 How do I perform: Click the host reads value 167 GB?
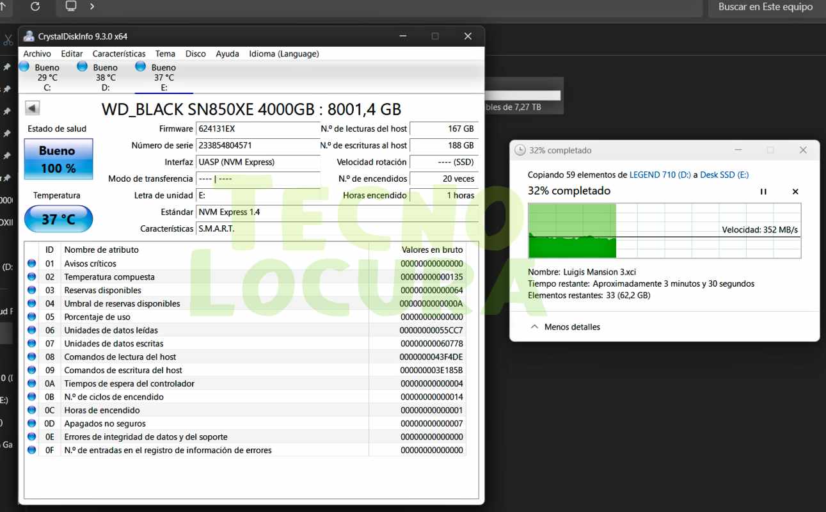coord(444,129)
